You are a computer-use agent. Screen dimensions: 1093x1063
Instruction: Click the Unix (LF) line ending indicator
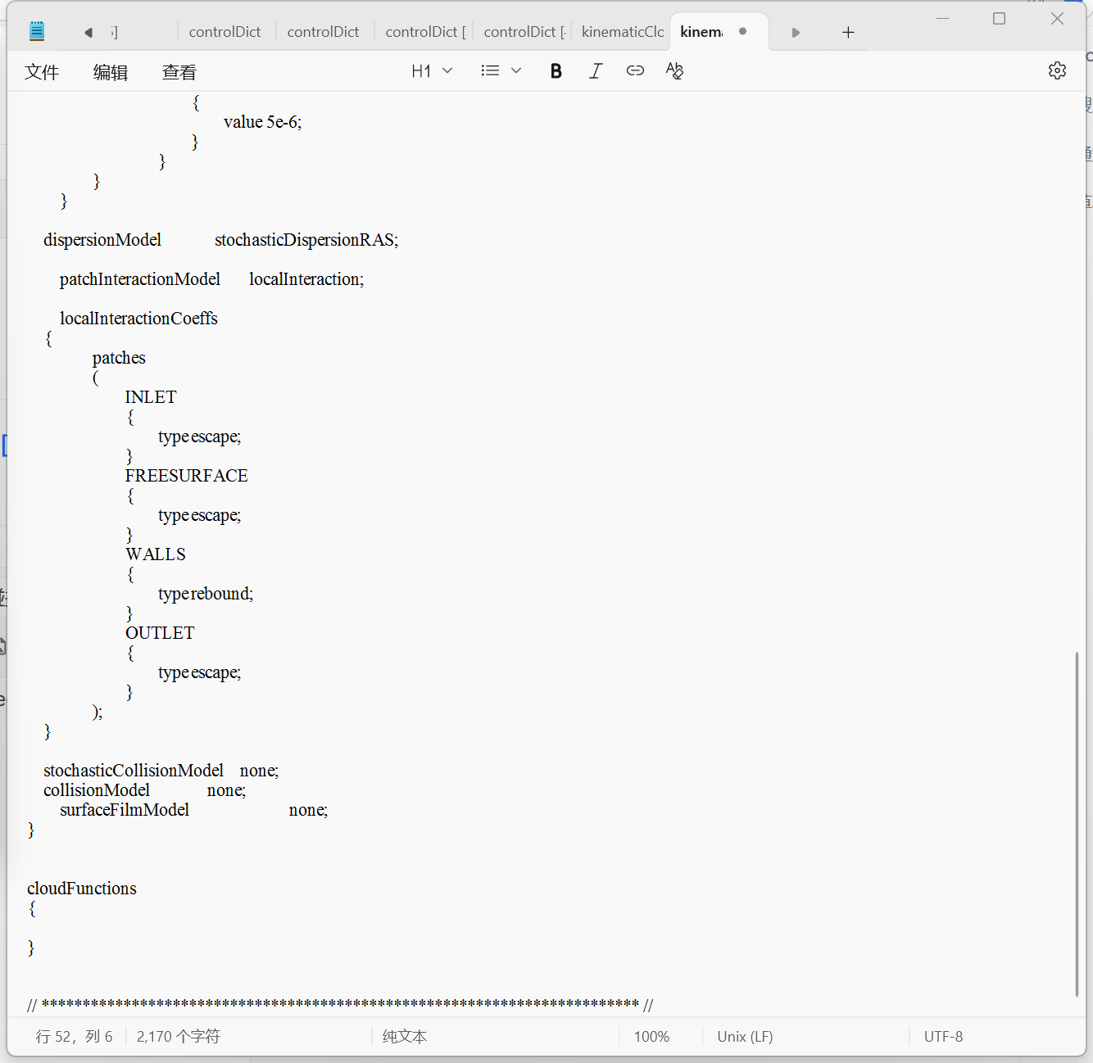[745, 1037]
